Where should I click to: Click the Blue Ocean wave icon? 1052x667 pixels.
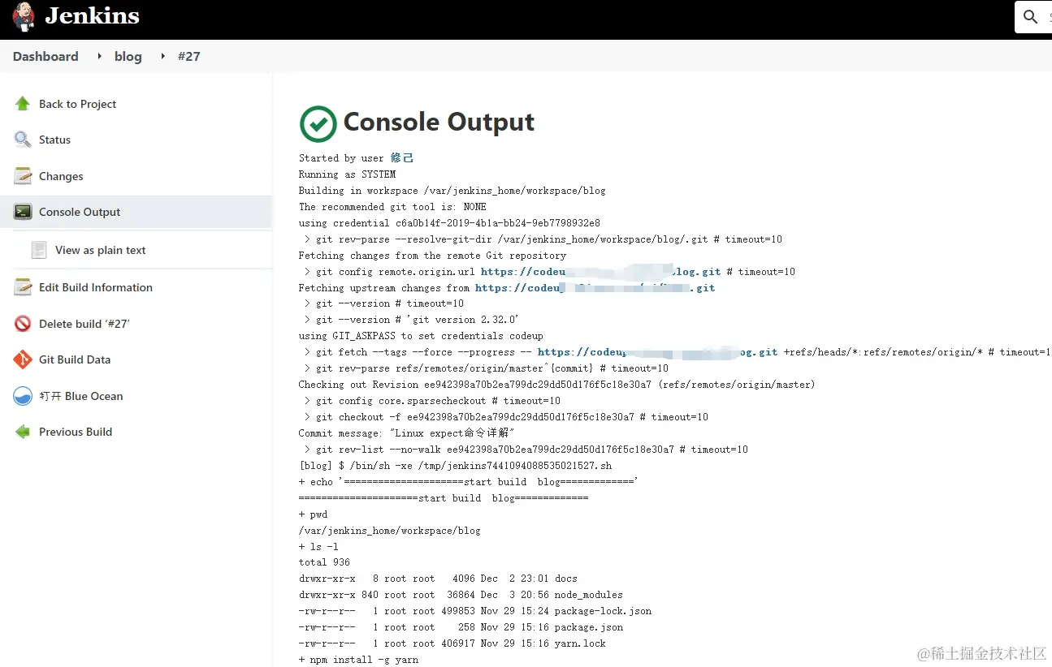tap(23, 396)
